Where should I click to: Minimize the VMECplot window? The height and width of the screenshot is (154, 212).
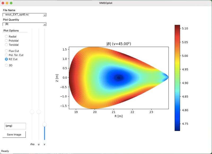7,3
